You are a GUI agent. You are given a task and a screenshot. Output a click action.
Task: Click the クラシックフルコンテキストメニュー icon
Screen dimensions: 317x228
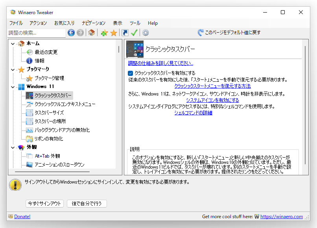click(x=29, y=104)
